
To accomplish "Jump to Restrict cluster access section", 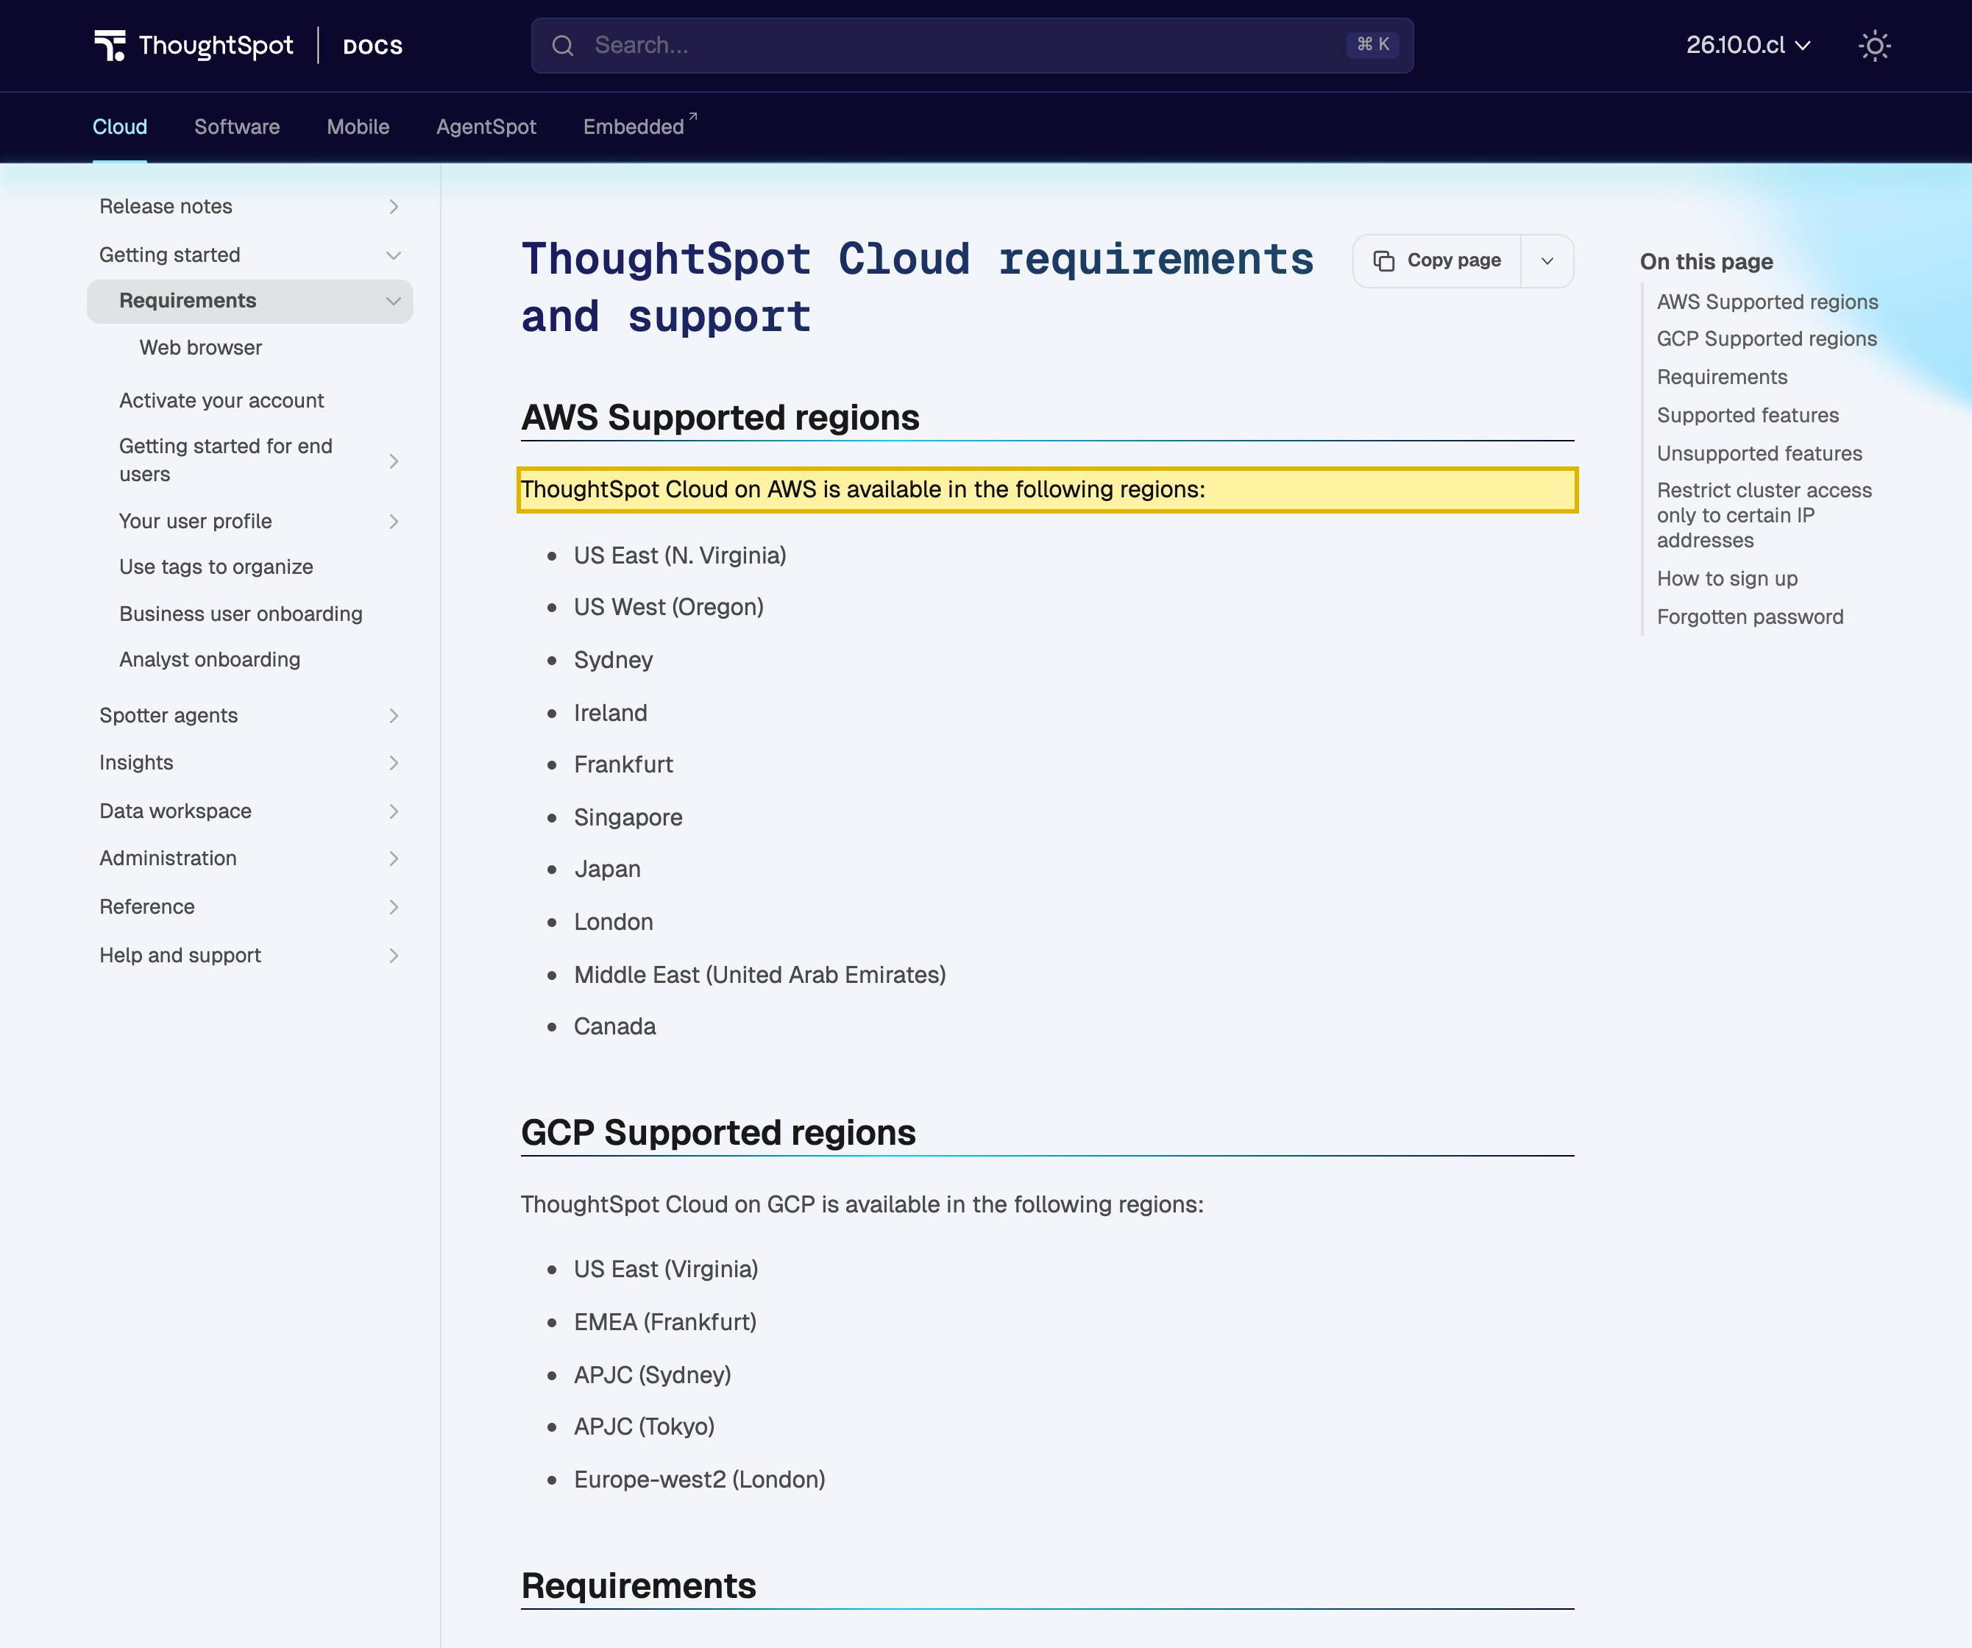I will point(1764,516).
